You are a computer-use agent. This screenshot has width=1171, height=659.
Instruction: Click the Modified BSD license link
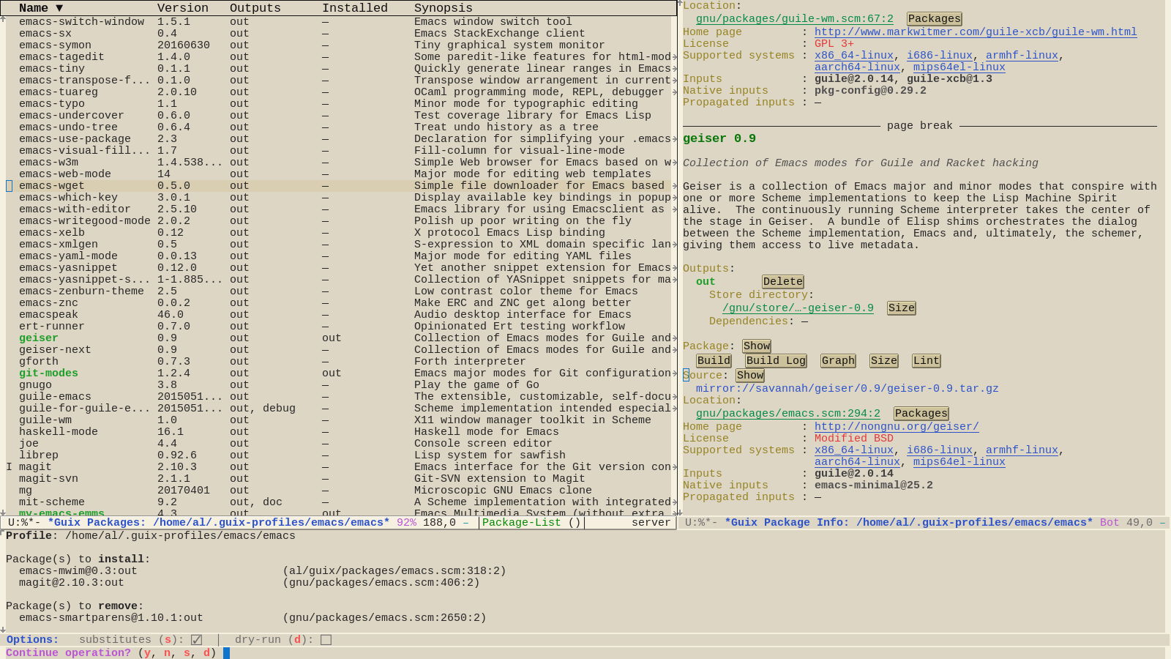click(x=854, y=439)
